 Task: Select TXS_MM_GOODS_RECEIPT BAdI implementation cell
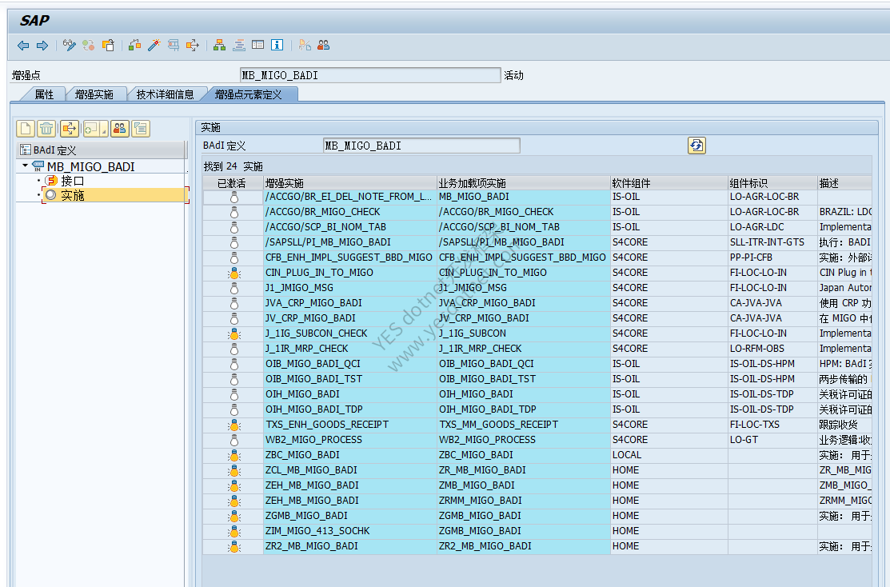point(523,425)
